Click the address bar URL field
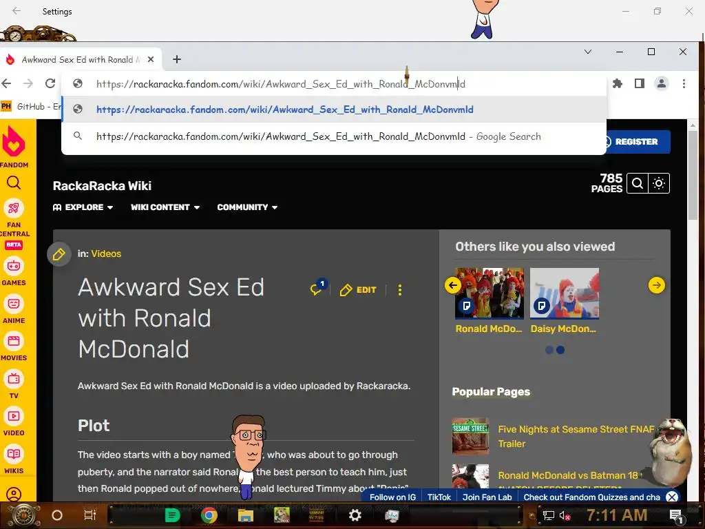The image size is (705, 529). click(333, 83)
